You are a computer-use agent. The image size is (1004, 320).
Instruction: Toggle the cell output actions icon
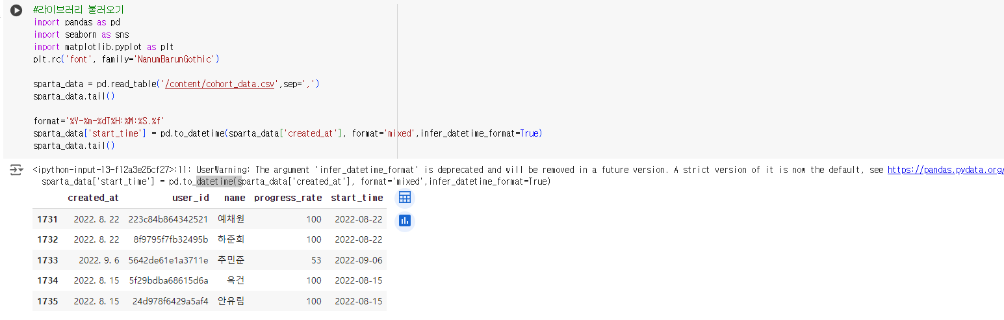(x=16, y=170)
